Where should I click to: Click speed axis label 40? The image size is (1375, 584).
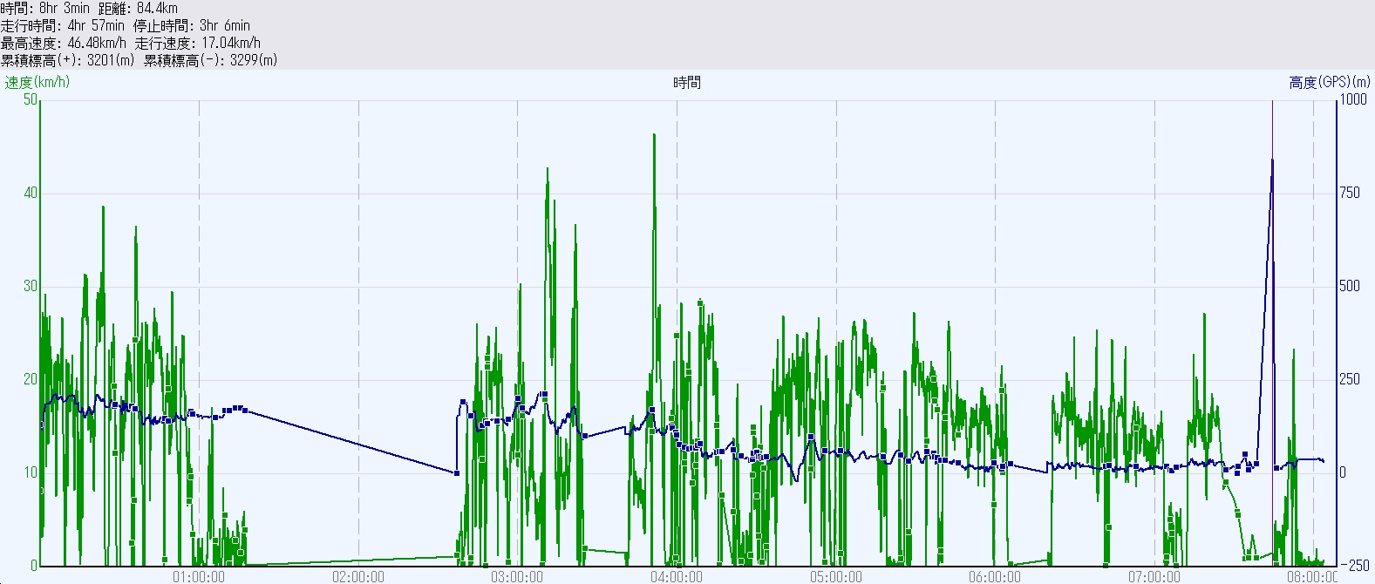31,193
